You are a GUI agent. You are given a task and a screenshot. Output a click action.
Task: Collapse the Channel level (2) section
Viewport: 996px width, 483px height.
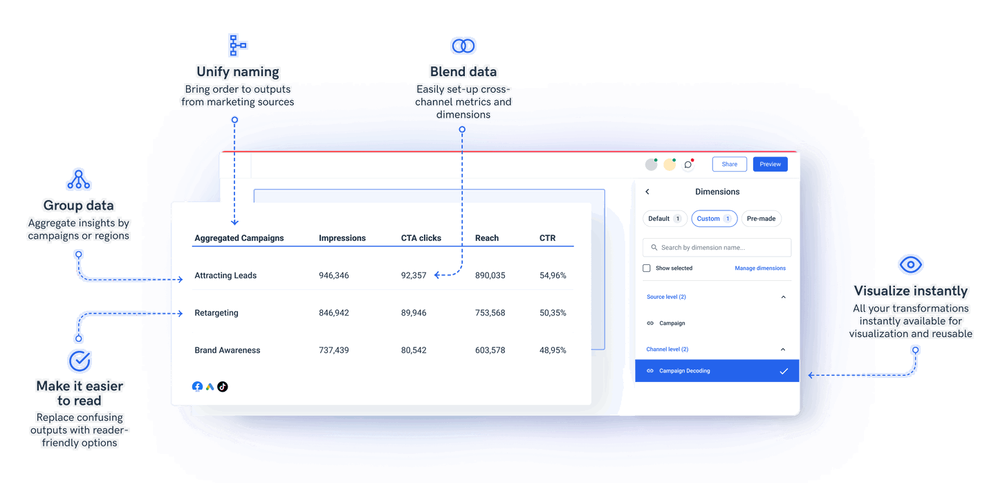[783, 349]
